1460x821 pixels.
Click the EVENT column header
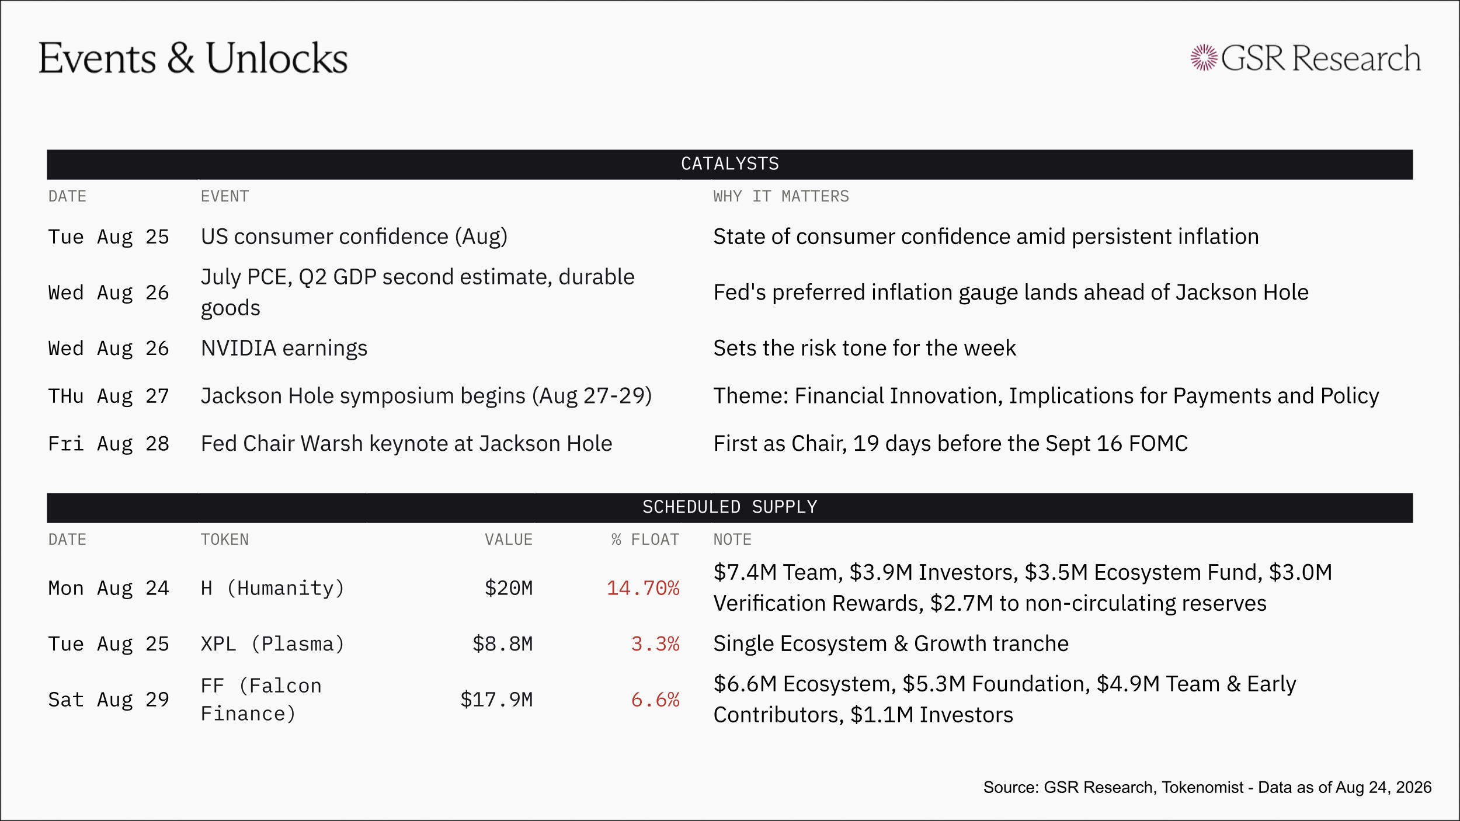[x=225, y=197]
